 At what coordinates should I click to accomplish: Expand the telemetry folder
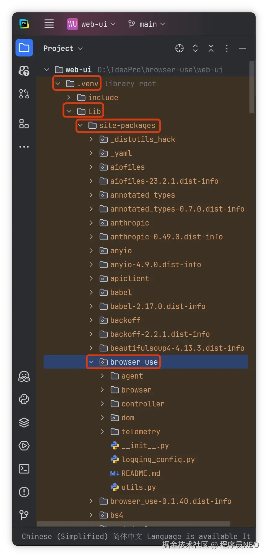click(102, 431)
